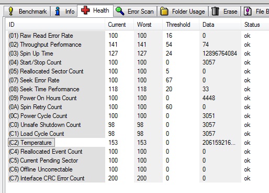Click the yellow Folder Usage icon
The image size is (269, 193).
point(164,12)
